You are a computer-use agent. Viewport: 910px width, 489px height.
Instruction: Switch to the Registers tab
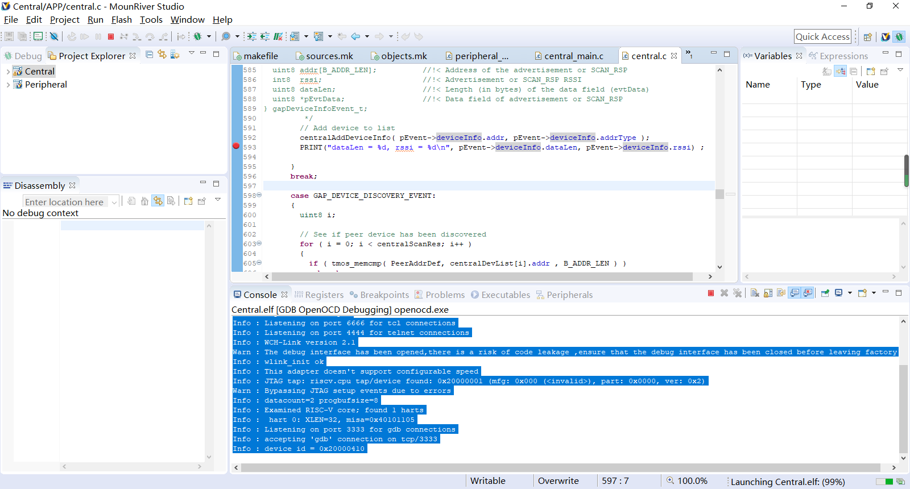318,295
